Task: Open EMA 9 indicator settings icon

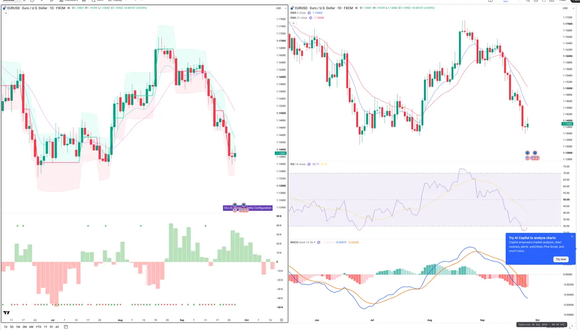Action: click(x=309, y=13)
